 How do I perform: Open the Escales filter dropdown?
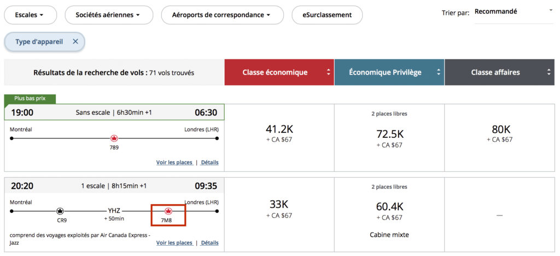30,15
